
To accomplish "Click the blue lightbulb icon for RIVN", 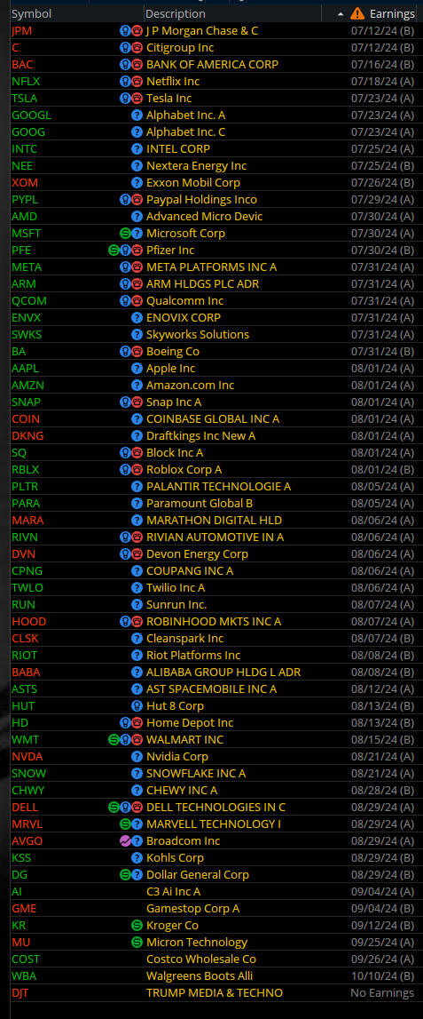I will [125, 537].
